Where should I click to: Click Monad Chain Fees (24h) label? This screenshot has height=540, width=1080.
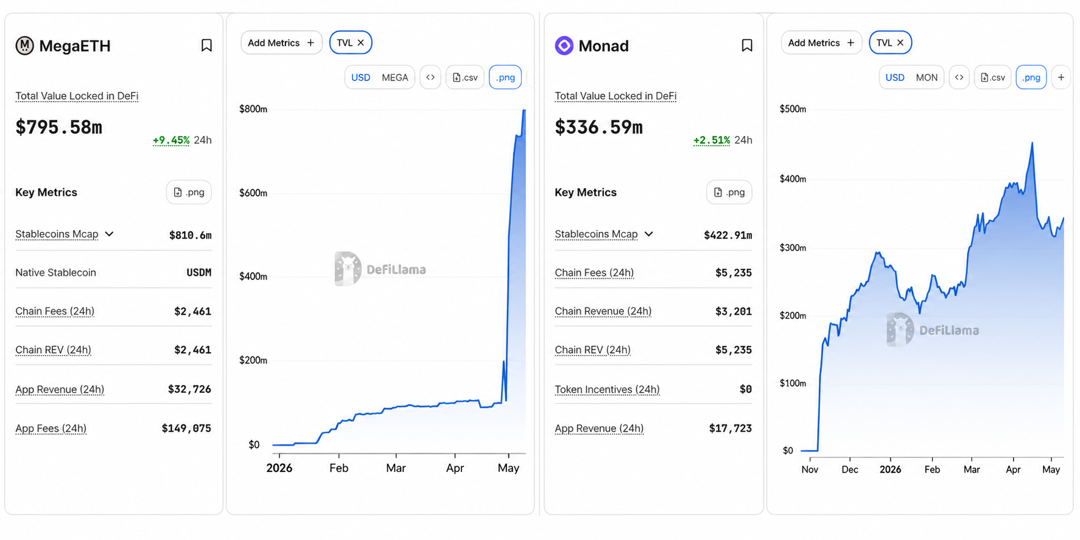(x=594, y=273)
